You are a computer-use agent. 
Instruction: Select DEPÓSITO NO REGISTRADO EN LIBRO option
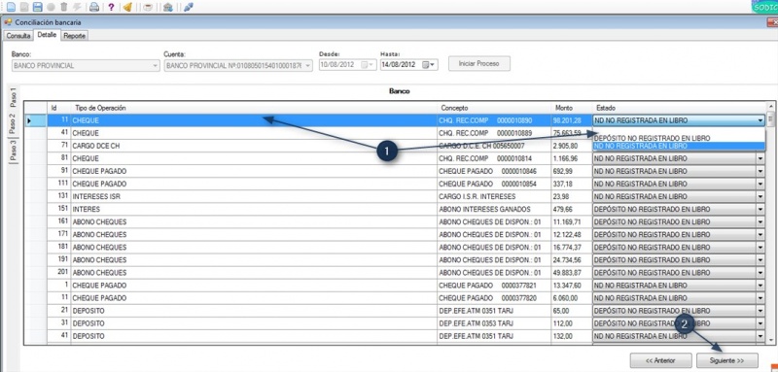coord(652,138)
